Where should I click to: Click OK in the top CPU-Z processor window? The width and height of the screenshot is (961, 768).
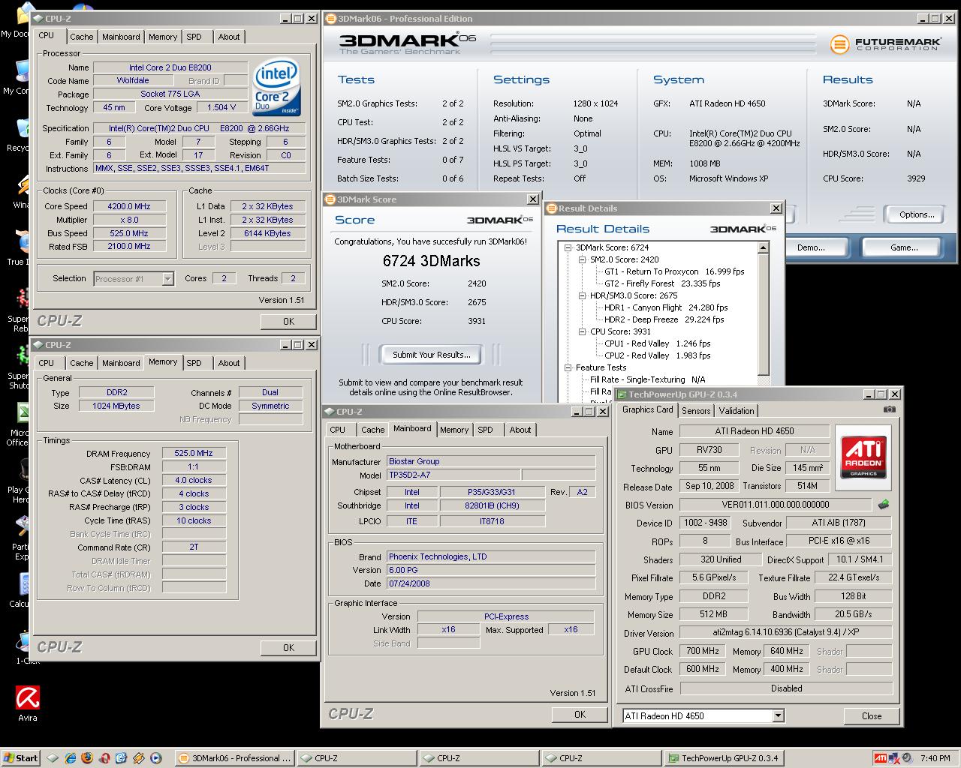[288, 321]
